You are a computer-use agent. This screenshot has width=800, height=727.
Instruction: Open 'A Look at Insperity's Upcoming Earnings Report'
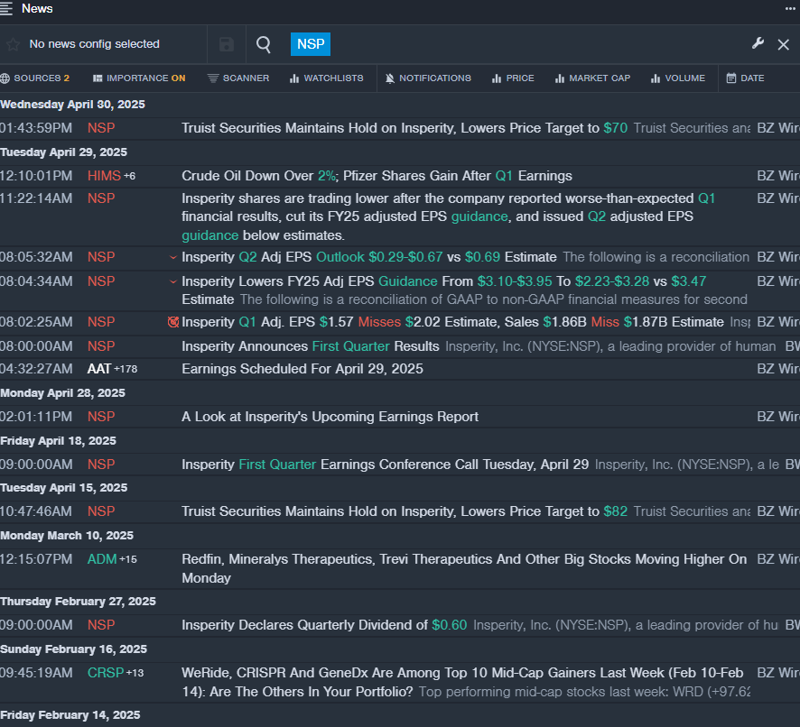click(330, 417)
